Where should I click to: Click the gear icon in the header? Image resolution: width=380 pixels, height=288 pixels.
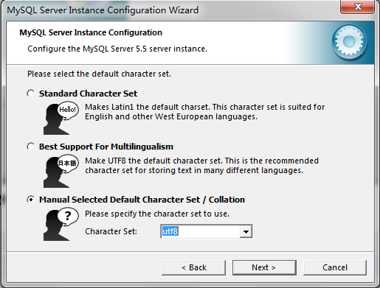(349, 42)
